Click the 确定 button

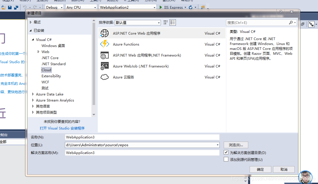coord(260,169)
